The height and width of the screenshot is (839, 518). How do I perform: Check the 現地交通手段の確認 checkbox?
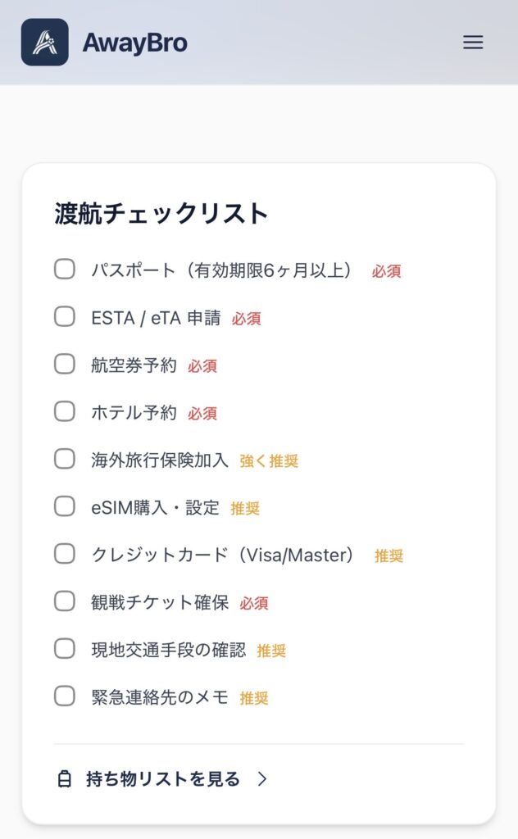click(x=65, y=649)
